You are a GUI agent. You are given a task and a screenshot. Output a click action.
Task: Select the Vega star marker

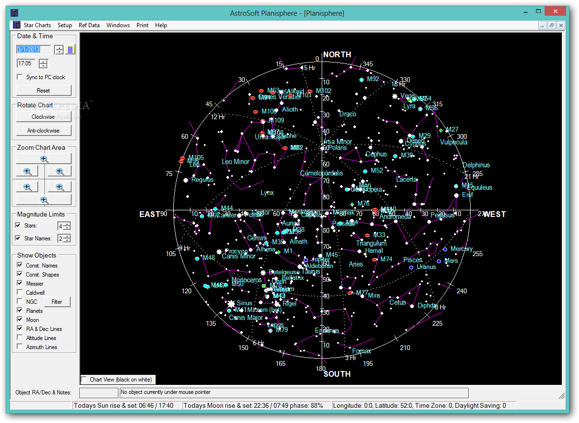click(x=395, y=96)
